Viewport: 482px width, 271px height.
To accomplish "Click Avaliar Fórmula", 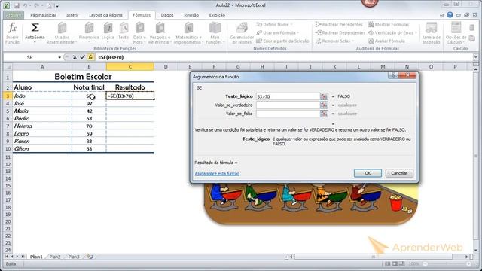I will 386,41.
